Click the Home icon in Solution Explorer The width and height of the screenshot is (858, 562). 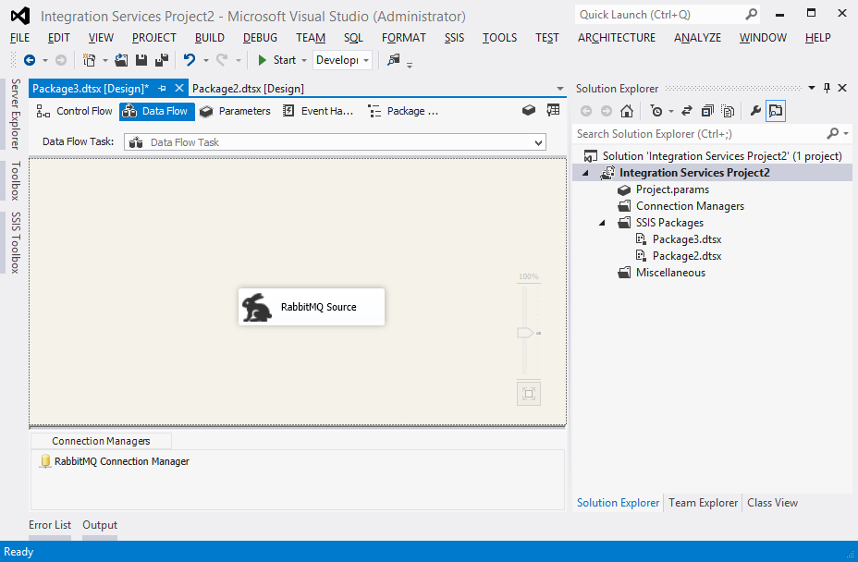coord(627,111)
